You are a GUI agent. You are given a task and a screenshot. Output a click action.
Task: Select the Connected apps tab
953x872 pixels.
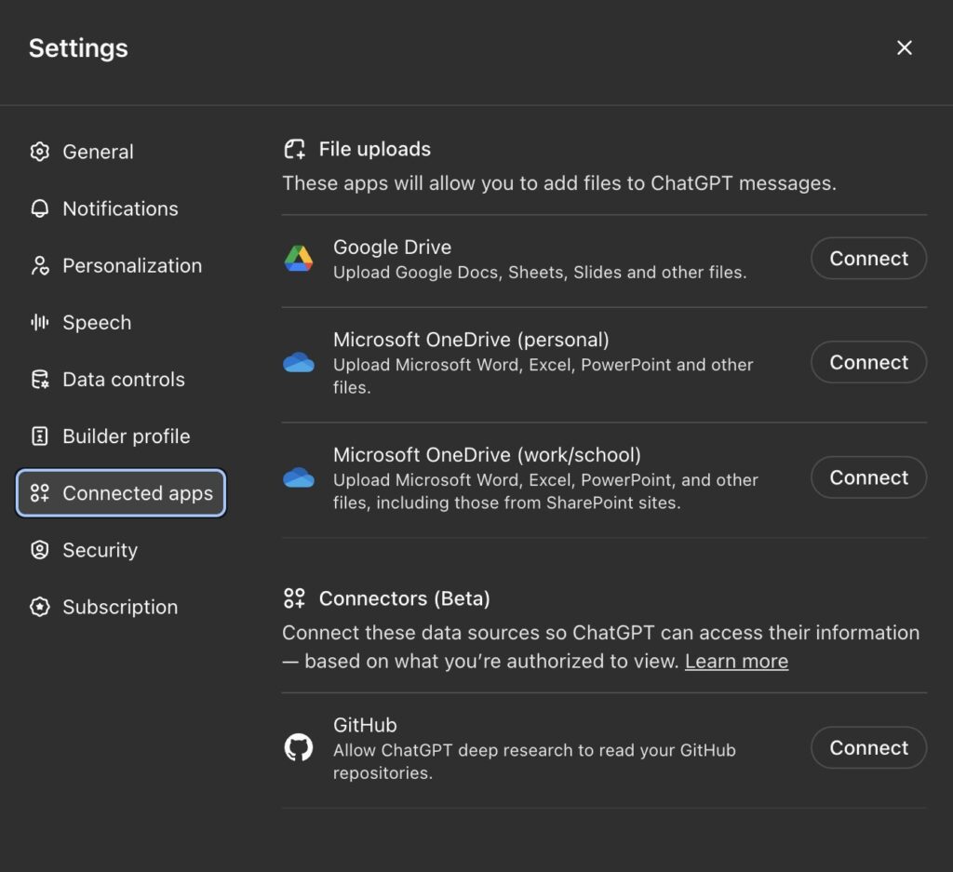point(121,493)
